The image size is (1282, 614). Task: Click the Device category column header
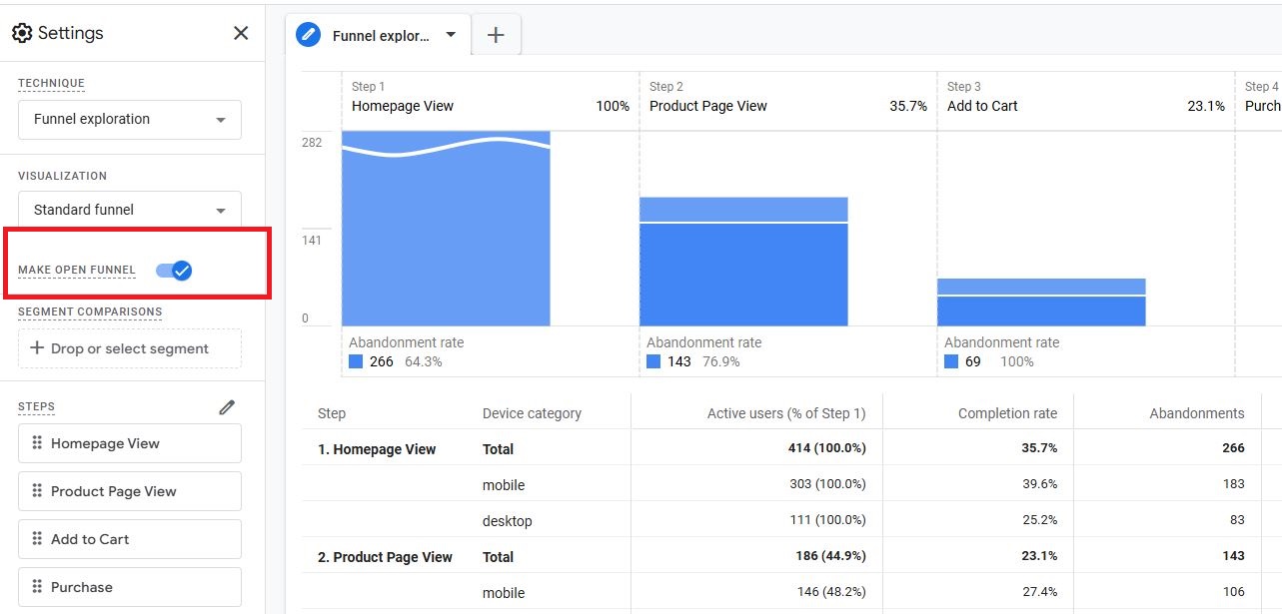532,413
